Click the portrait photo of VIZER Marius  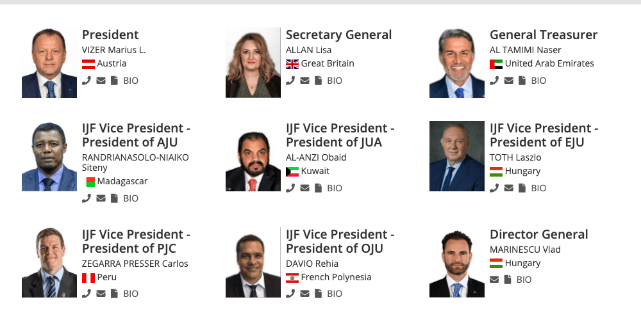[x=49, y=63]
